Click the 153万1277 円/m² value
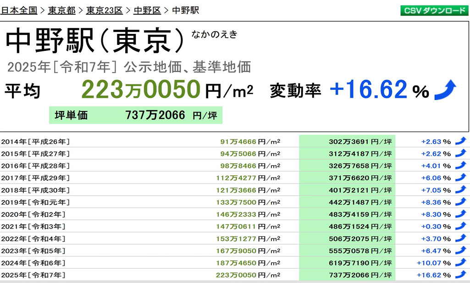This screenshot has width=470, height=283. [x=248, y=239]
